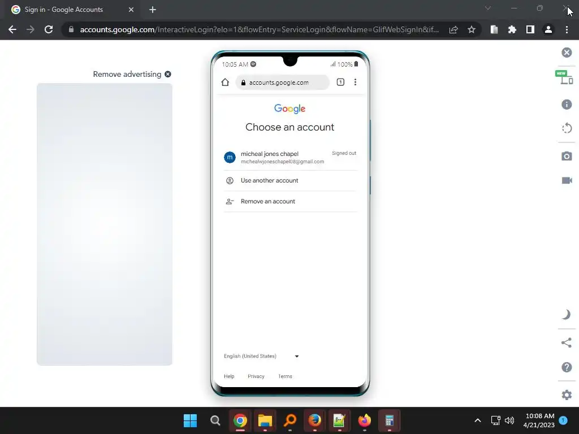Screen dimensions: 579x434
Task: Bookmark this page with the star icon
Action: pos(472,29)
